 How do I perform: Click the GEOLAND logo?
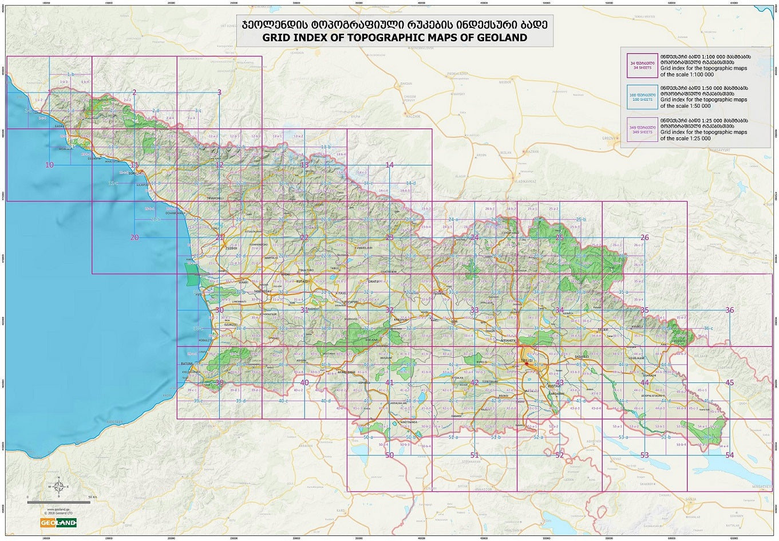click(58, 523)
